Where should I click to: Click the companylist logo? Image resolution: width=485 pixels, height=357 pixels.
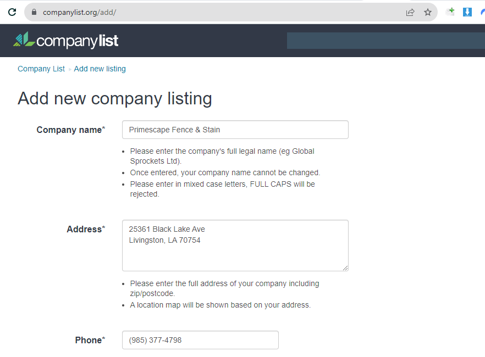[65, 40]
